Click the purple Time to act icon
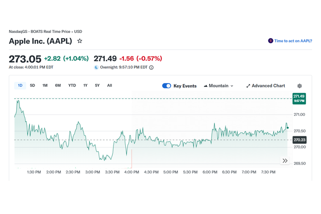321x214 pixels. [x=270, y=41]
